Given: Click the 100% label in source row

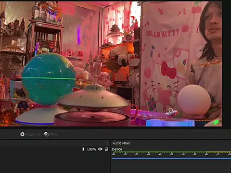Looking at the screenshot, I should [91, 149].
